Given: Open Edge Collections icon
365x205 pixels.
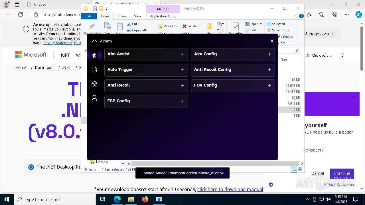Looking at the screenshot, I should [x=322, y=15].
